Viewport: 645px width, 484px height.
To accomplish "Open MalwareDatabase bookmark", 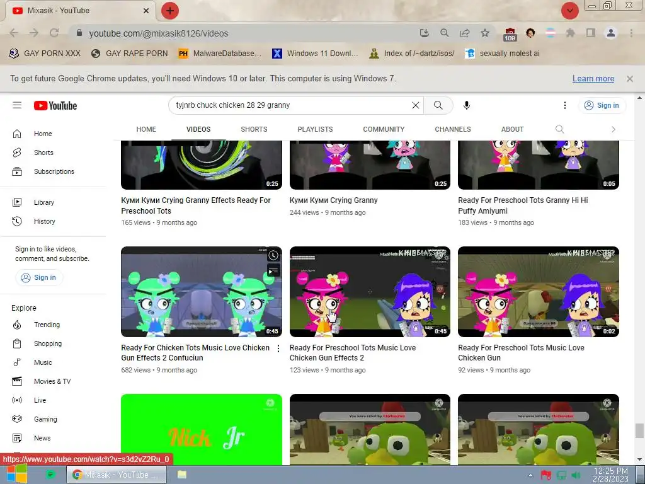I will 220,54.
